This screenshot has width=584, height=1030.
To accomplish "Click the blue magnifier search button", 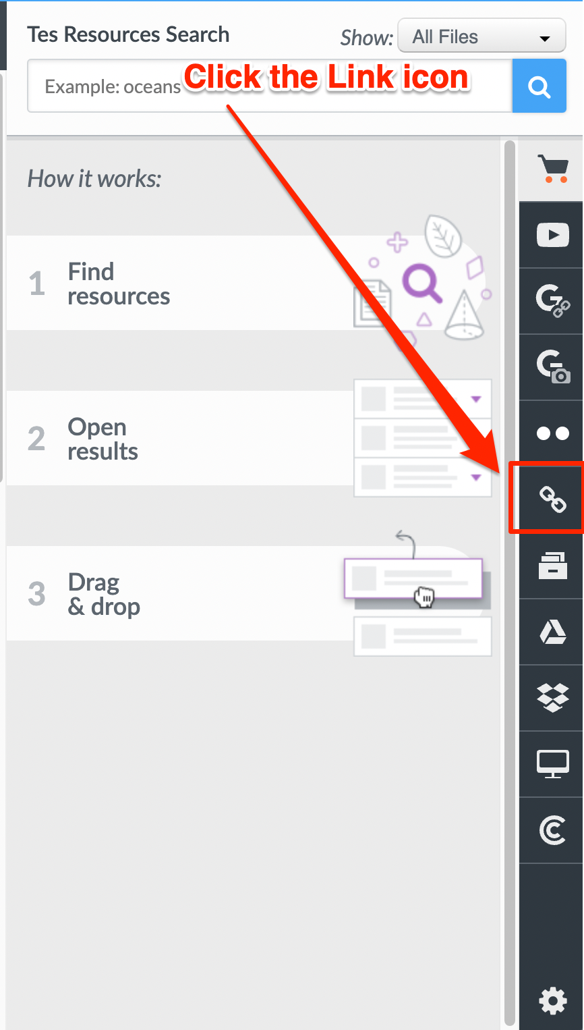I will click(539, 86).
